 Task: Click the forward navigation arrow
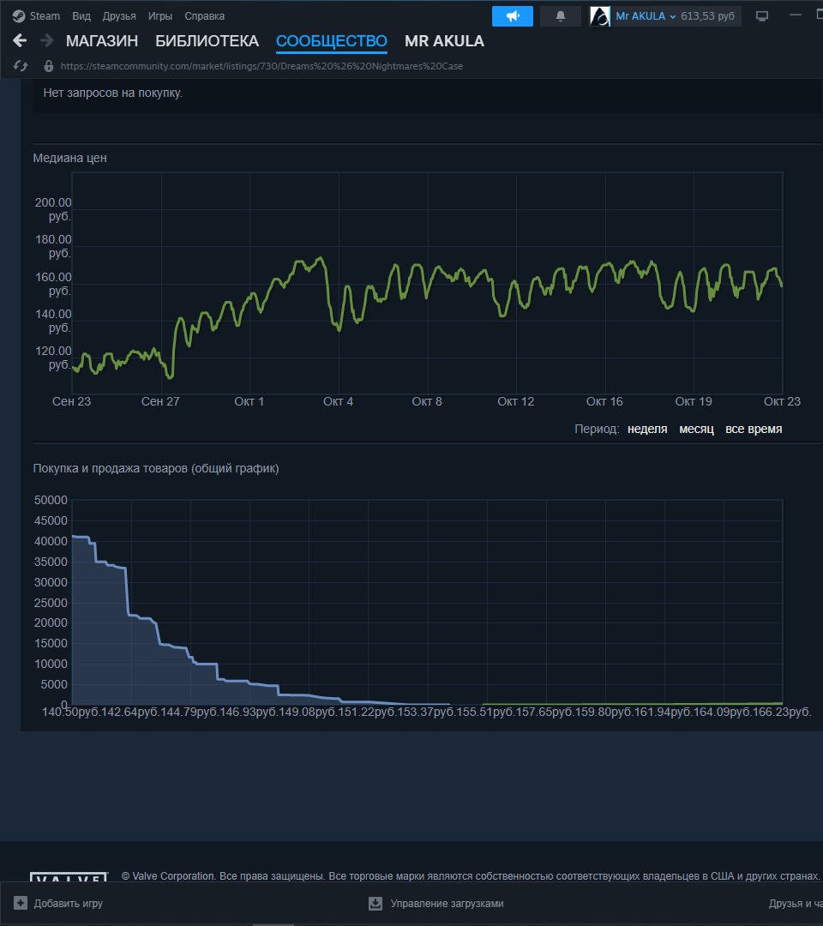tap(49, 40)
